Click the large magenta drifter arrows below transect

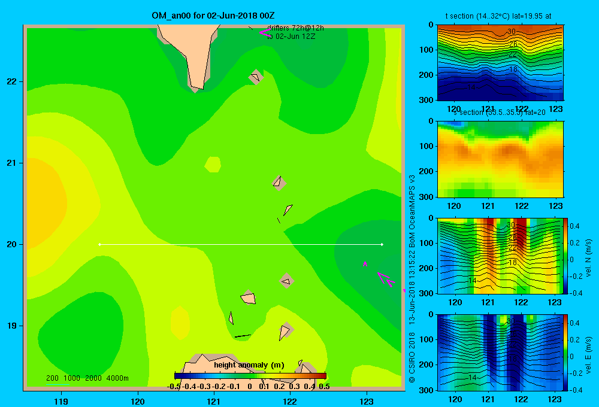(386, 280)
